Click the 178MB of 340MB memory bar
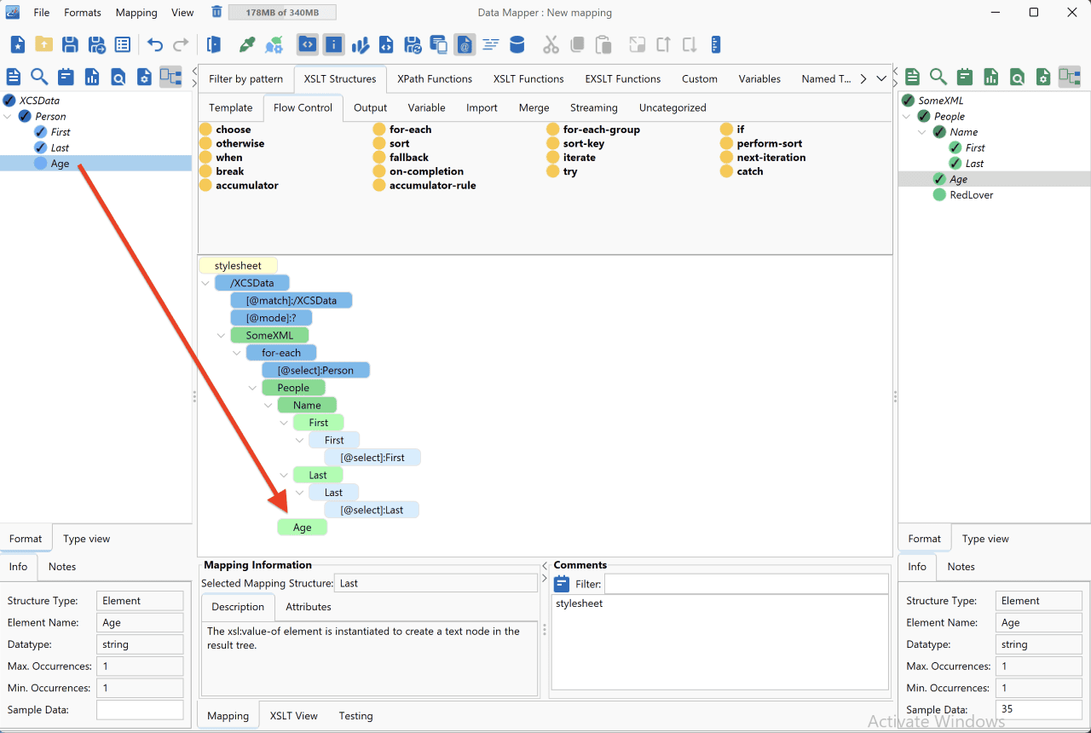Viewport: 1091px width, 733px height. coord(282,13)
